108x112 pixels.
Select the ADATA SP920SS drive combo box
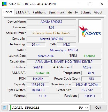[x=49, y=108]
